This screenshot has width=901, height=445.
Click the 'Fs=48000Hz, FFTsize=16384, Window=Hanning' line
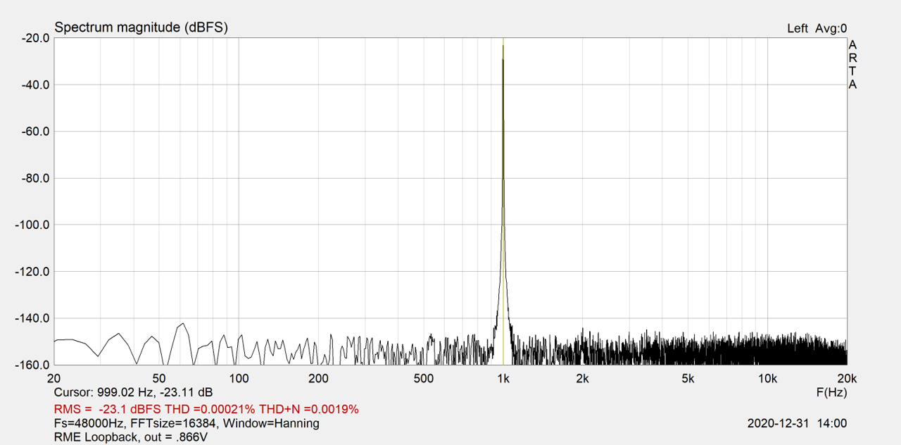pyautogui.click(x=187, y=423)
